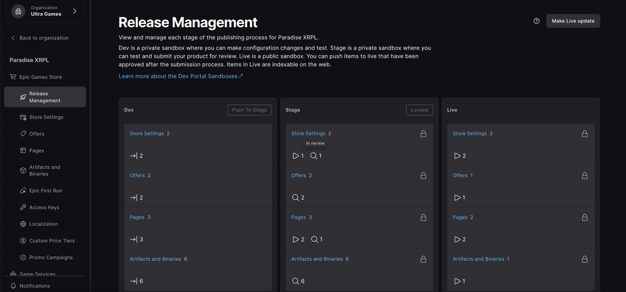626x292 pixels.
Task: Open Offers link in Stage column
Action: click(x=299, y=175)
